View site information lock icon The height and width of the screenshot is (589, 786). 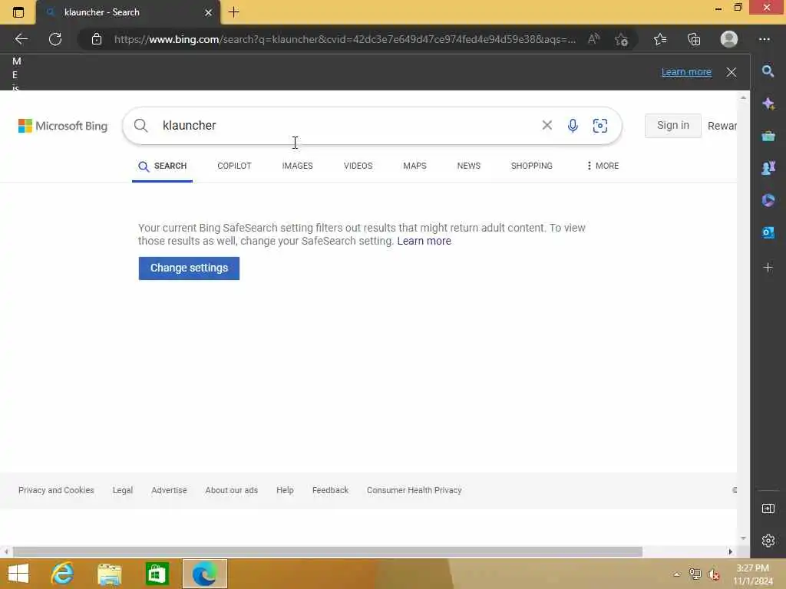pyautogui.click(x=96, y=39)
